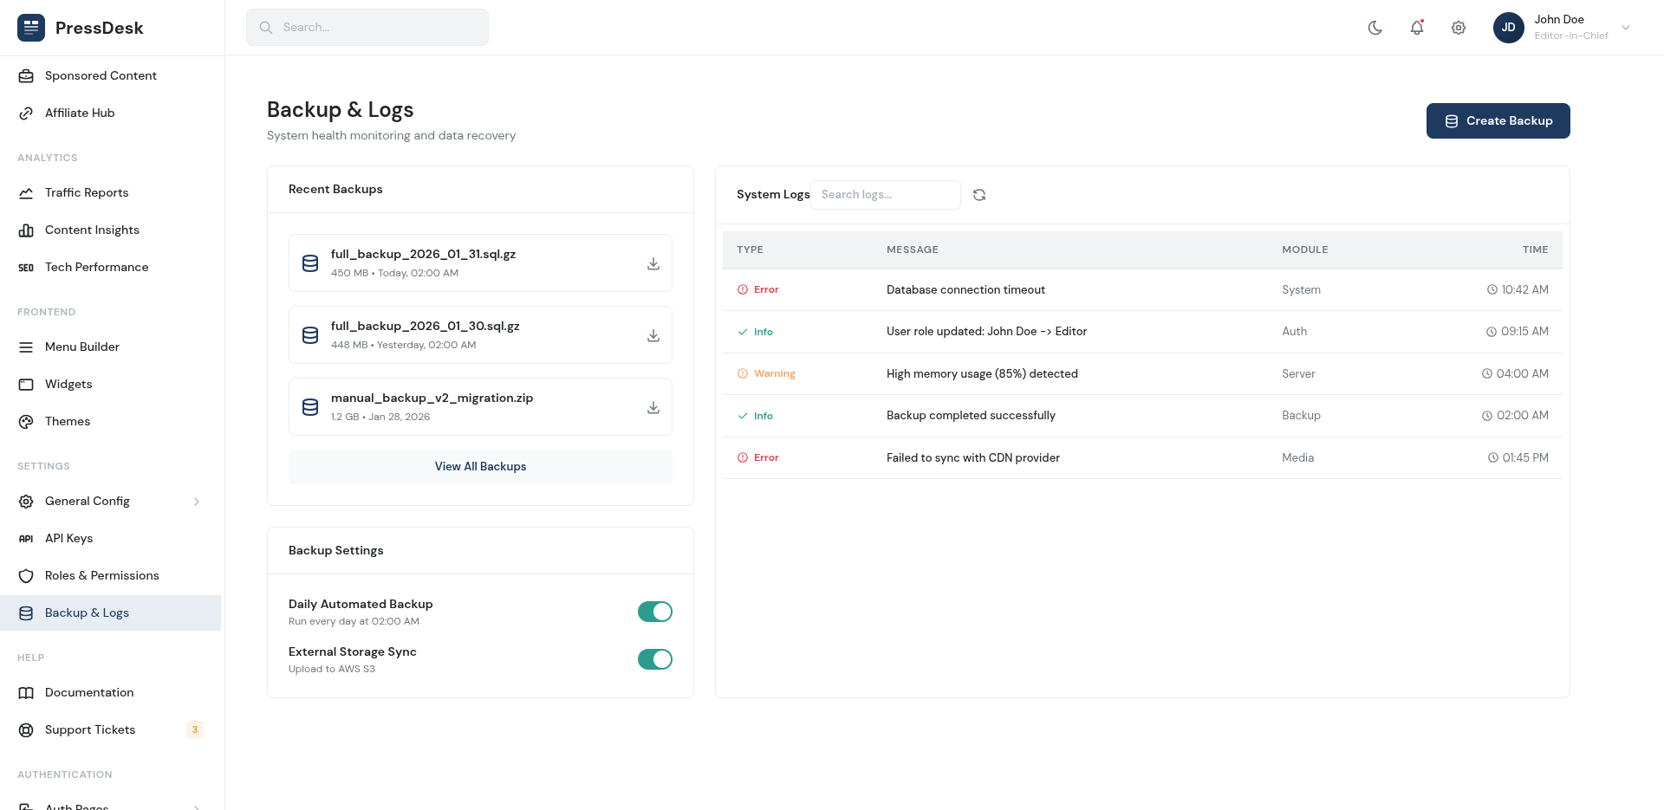The height and width of the screenshot is (810, 1664).
Task: View All Backups
Action: [480, 466]
